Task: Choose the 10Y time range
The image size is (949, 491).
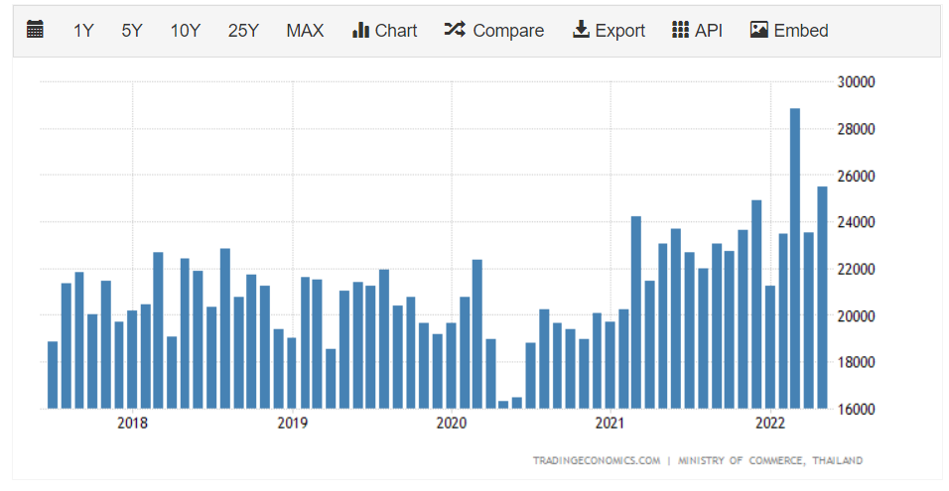Action: (185, 31)
